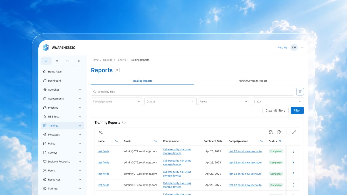Open the sidebar favorites star tab
This screenshot has width=347, height=195.
click(x=57, y=61)
